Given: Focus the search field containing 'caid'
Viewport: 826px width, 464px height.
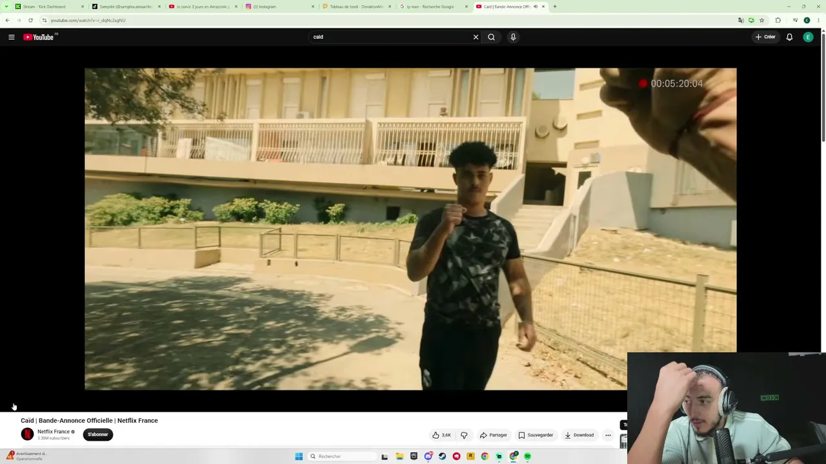Looking at the screenshot, I should [390, 37].
